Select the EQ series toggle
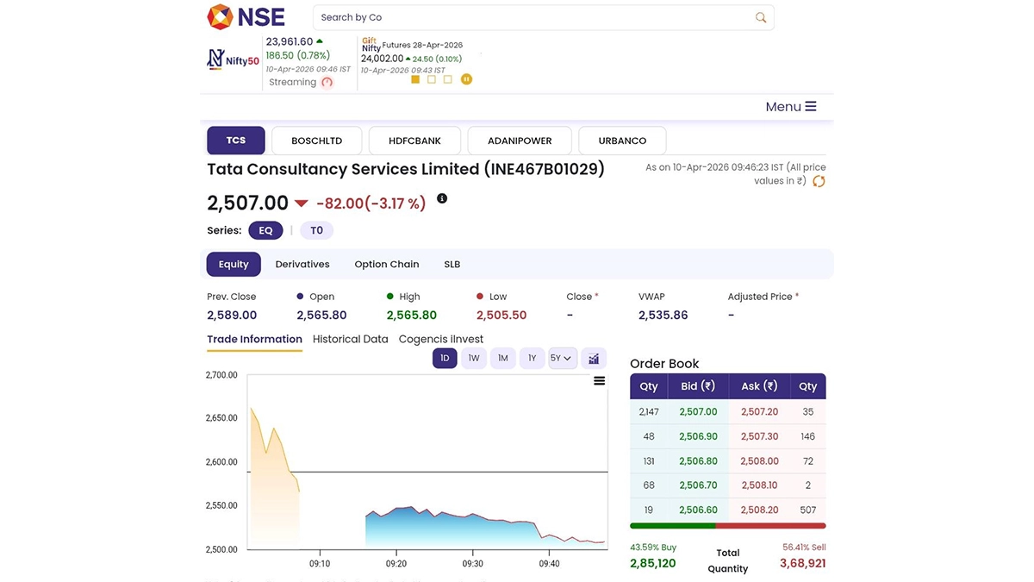The image size is (1034, 582). pos(265,230)
